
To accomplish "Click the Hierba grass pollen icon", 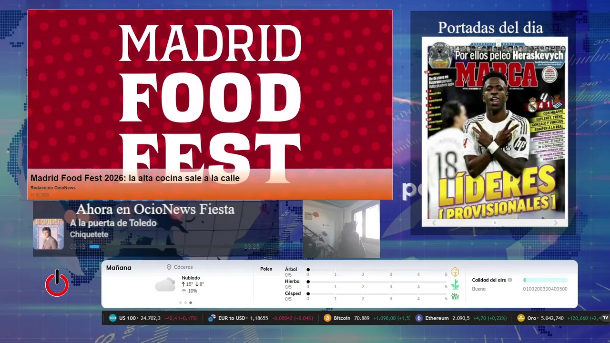I will tap(455, 284).
